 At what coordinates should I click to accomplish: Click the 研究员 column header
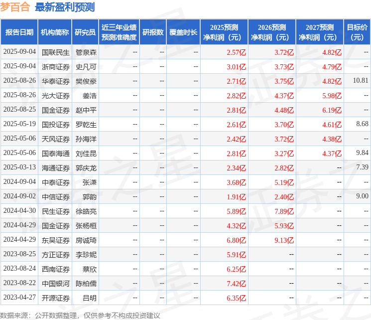[85, 32]
